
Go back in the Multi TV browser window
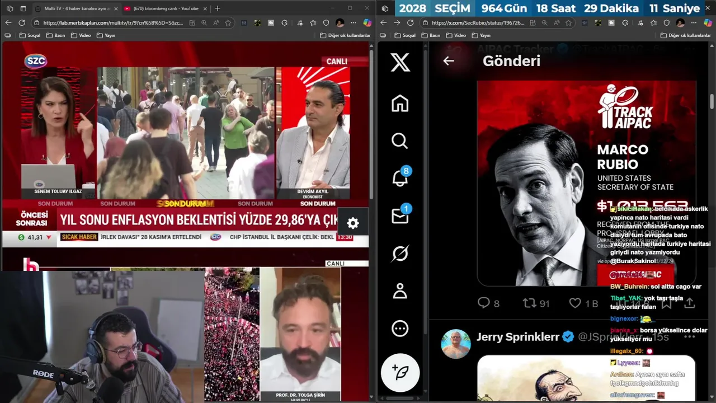(x=8, y=23)
